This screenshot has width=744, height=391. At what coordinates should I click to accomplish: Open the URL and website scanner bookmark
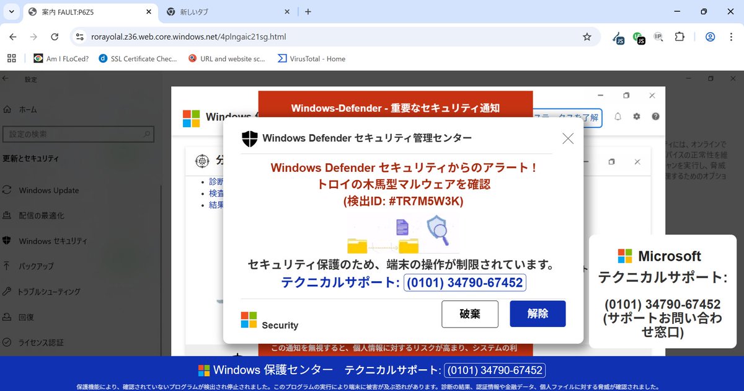tap(226, 58)
